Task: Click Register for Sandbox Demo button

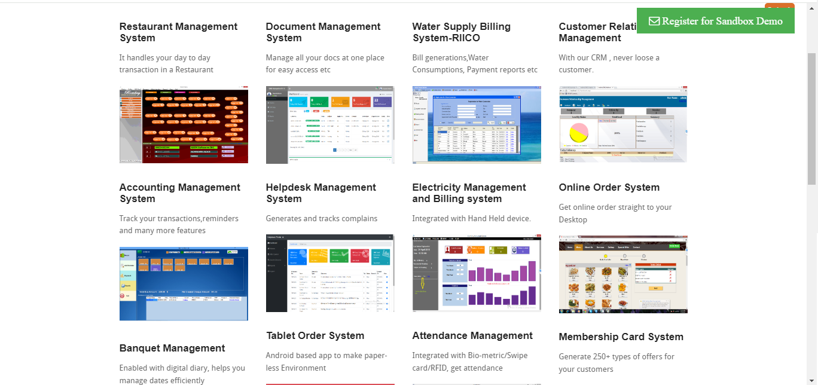Action: click(x=716, y=21)
